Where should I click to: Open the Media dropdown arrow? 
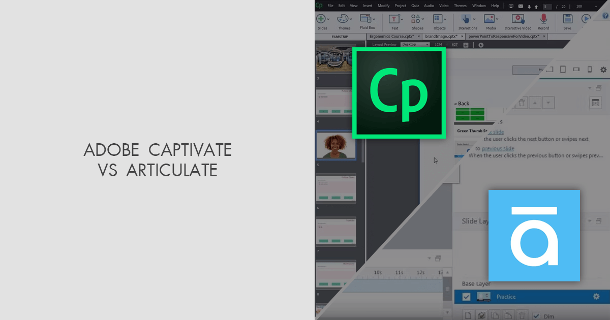[x=497, y=19]
